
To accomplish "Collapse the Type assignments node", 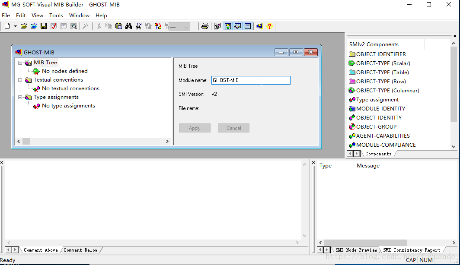I will [x=20, y=97].
